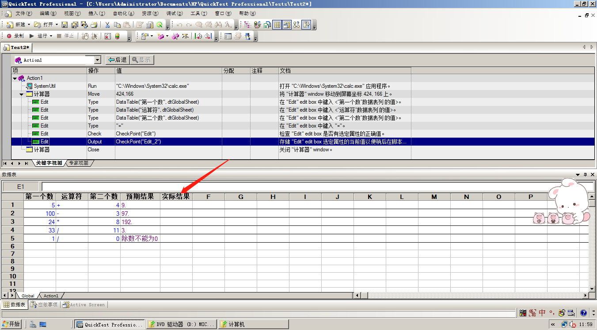
Task: Click the test results icon with red X
Action: pyautogui.click(x=108, y=36)
